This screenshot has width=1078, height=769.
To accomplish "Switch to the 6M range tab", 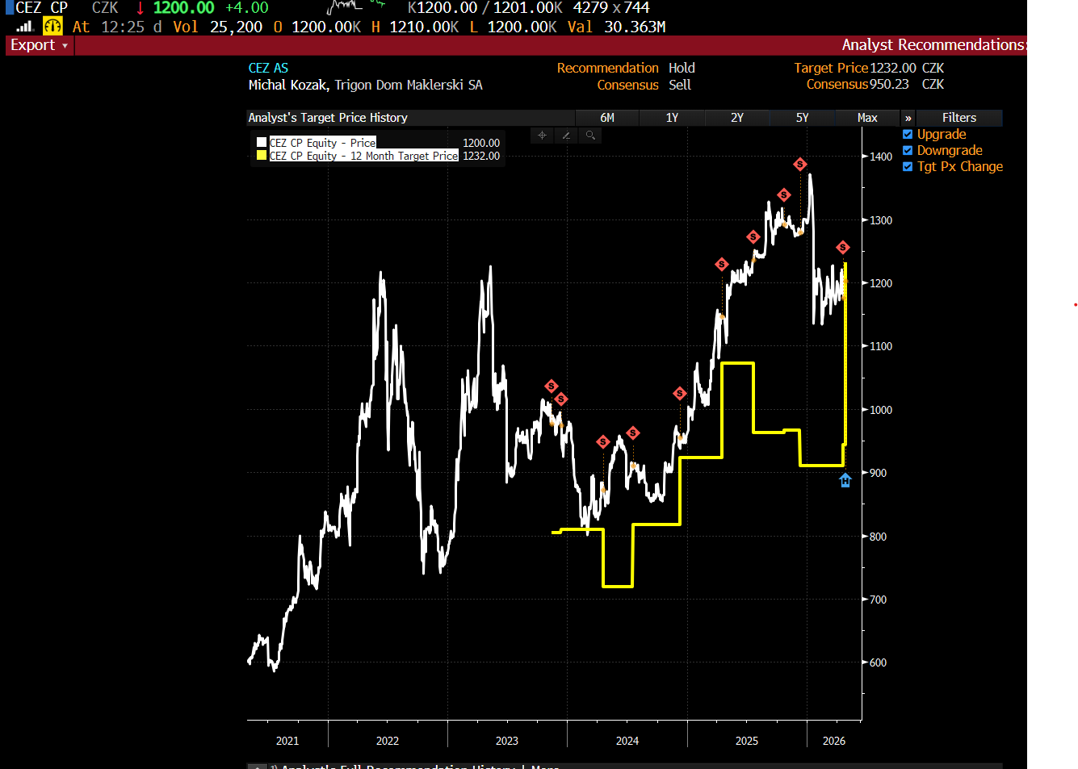I will [607, 118].
